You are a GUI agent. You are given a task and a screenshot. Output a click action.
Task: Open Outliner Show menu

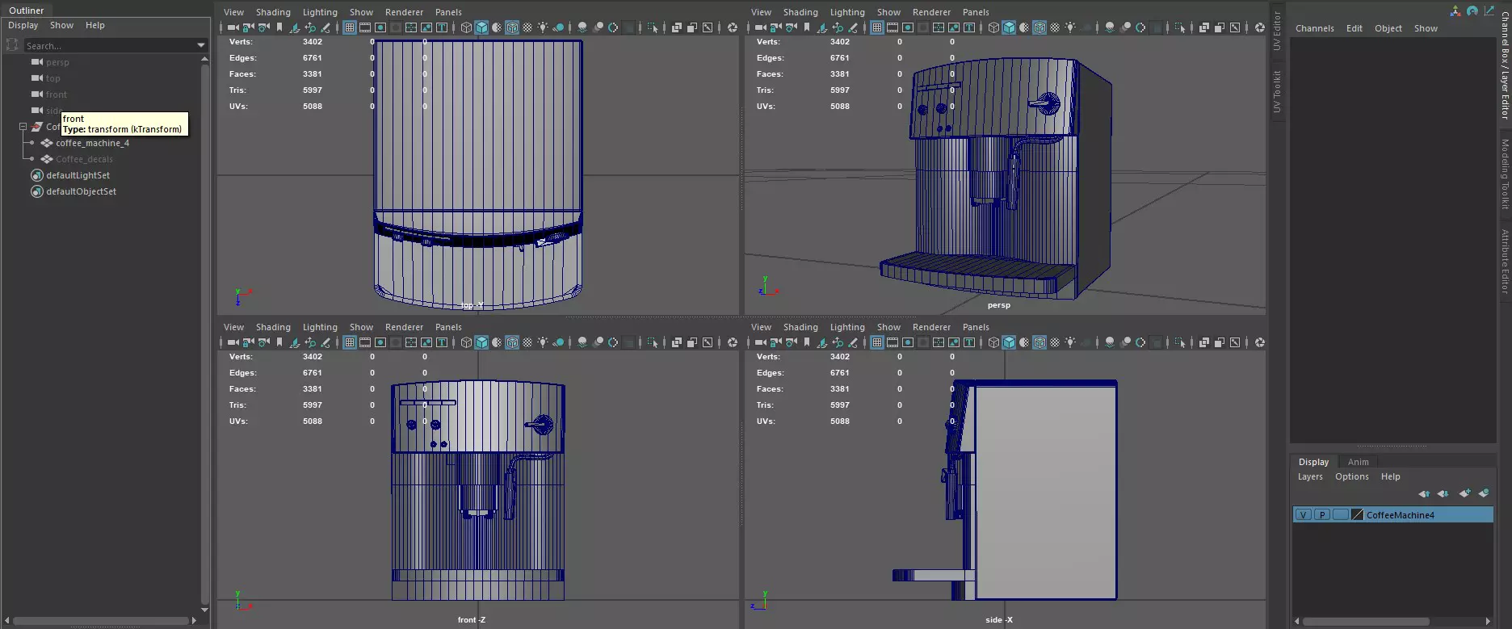(61, 25)
